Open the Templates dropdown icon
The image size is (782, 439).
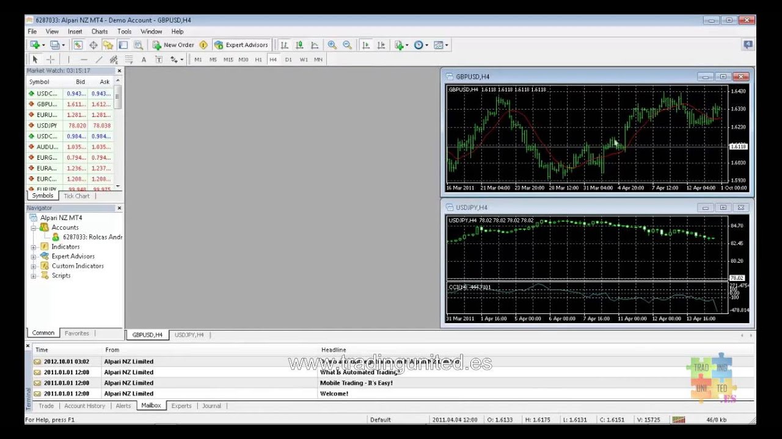click(440, 45)
